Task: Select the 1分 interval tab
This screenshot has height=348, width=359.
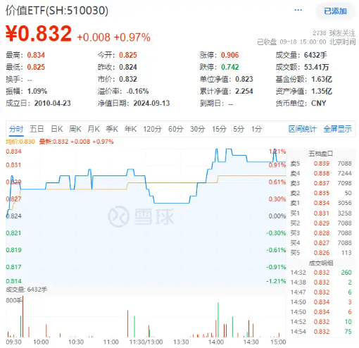Action: [x=256, y=129]
